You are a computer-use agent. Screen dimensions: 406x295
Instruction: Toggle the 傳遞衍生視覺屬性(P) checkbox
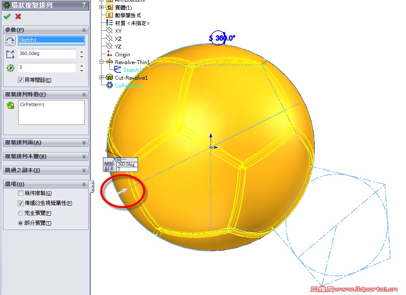[21, 203]
